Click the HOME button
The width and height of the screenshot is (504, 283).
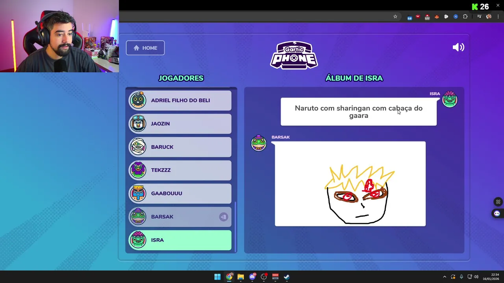tap(145, 48)
